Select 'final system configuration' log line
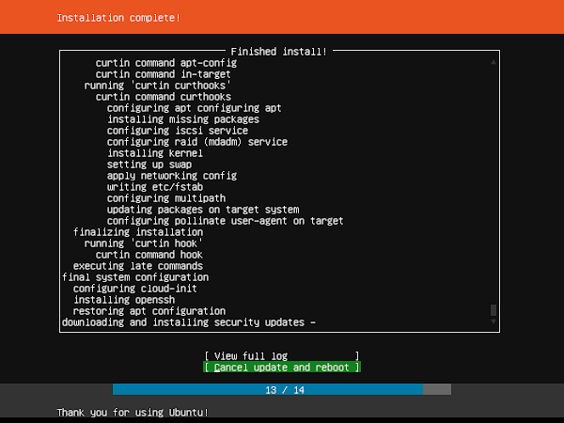 click(135, 277)
